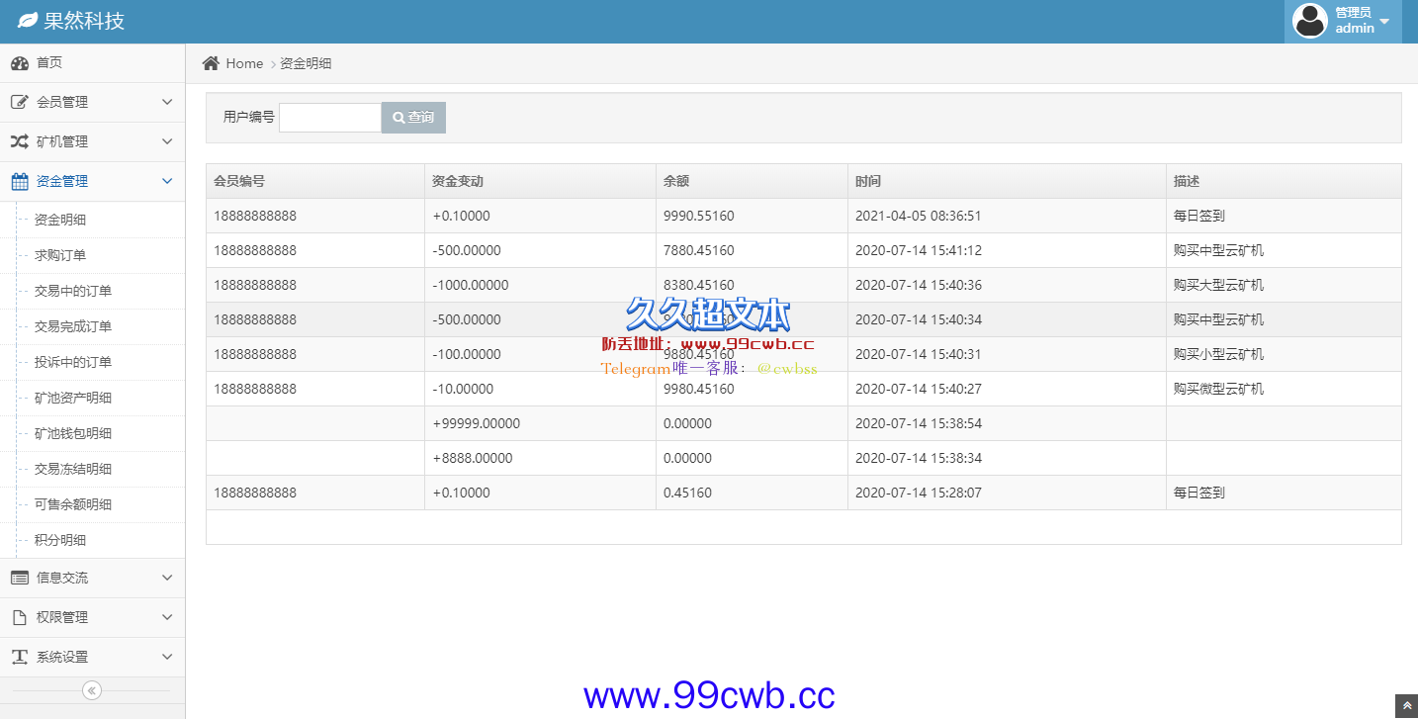This screenshot has height=719, width=1418.
Task: Click the 会员管理 edit icon
Action: click(x=20, y=103)
